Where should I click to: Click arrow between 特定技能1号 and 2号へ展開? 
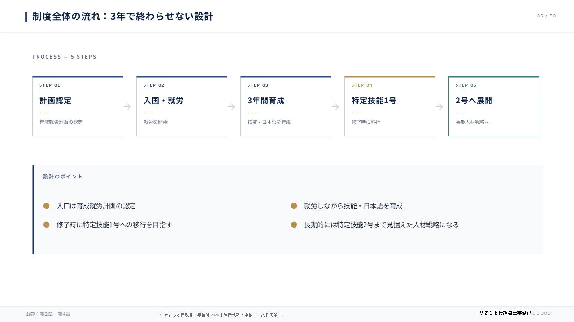439,107
